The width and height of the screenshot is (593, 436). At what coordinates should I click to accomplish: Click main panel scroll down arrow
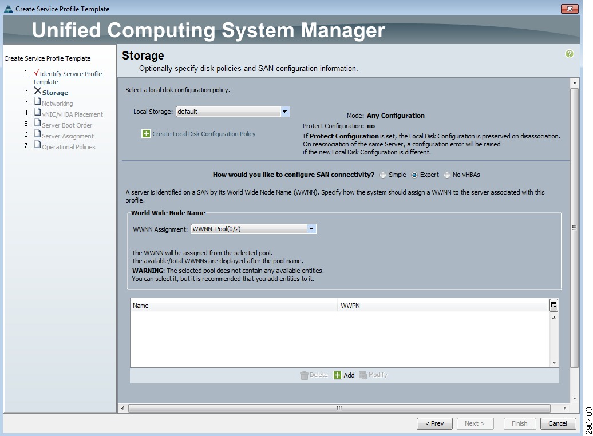575,399
